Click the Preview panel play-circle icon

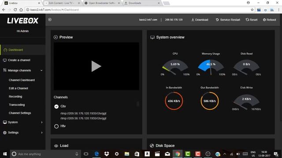click(56, 37)
